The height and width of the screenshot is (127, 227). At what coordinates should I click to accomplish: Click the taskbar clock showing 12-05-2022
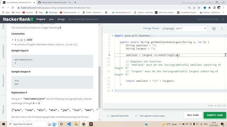[x=214, y=124]
